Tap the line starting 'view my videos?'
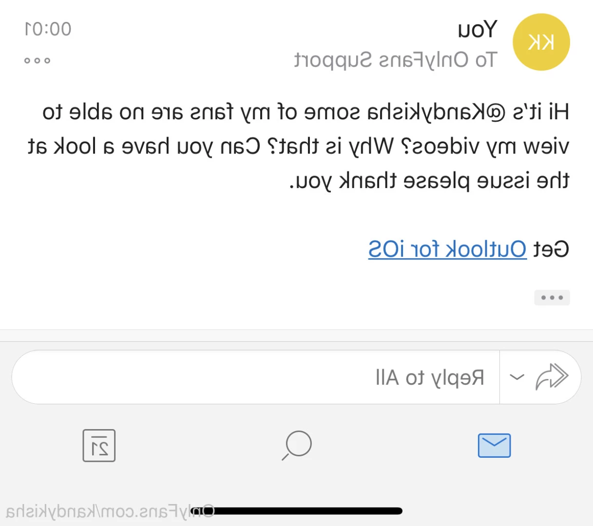This screenshot has width=593, height=526. (x=298, y=147)
